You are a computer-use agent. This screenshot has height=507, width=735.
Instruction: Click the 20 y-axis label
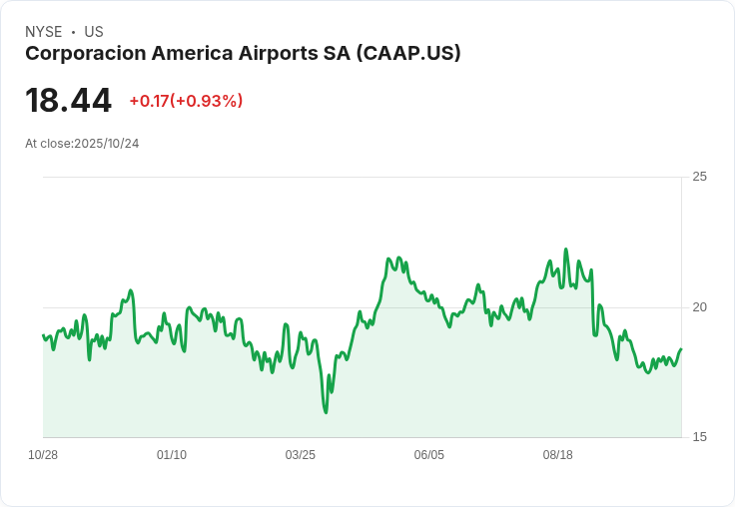pos(699,306)
